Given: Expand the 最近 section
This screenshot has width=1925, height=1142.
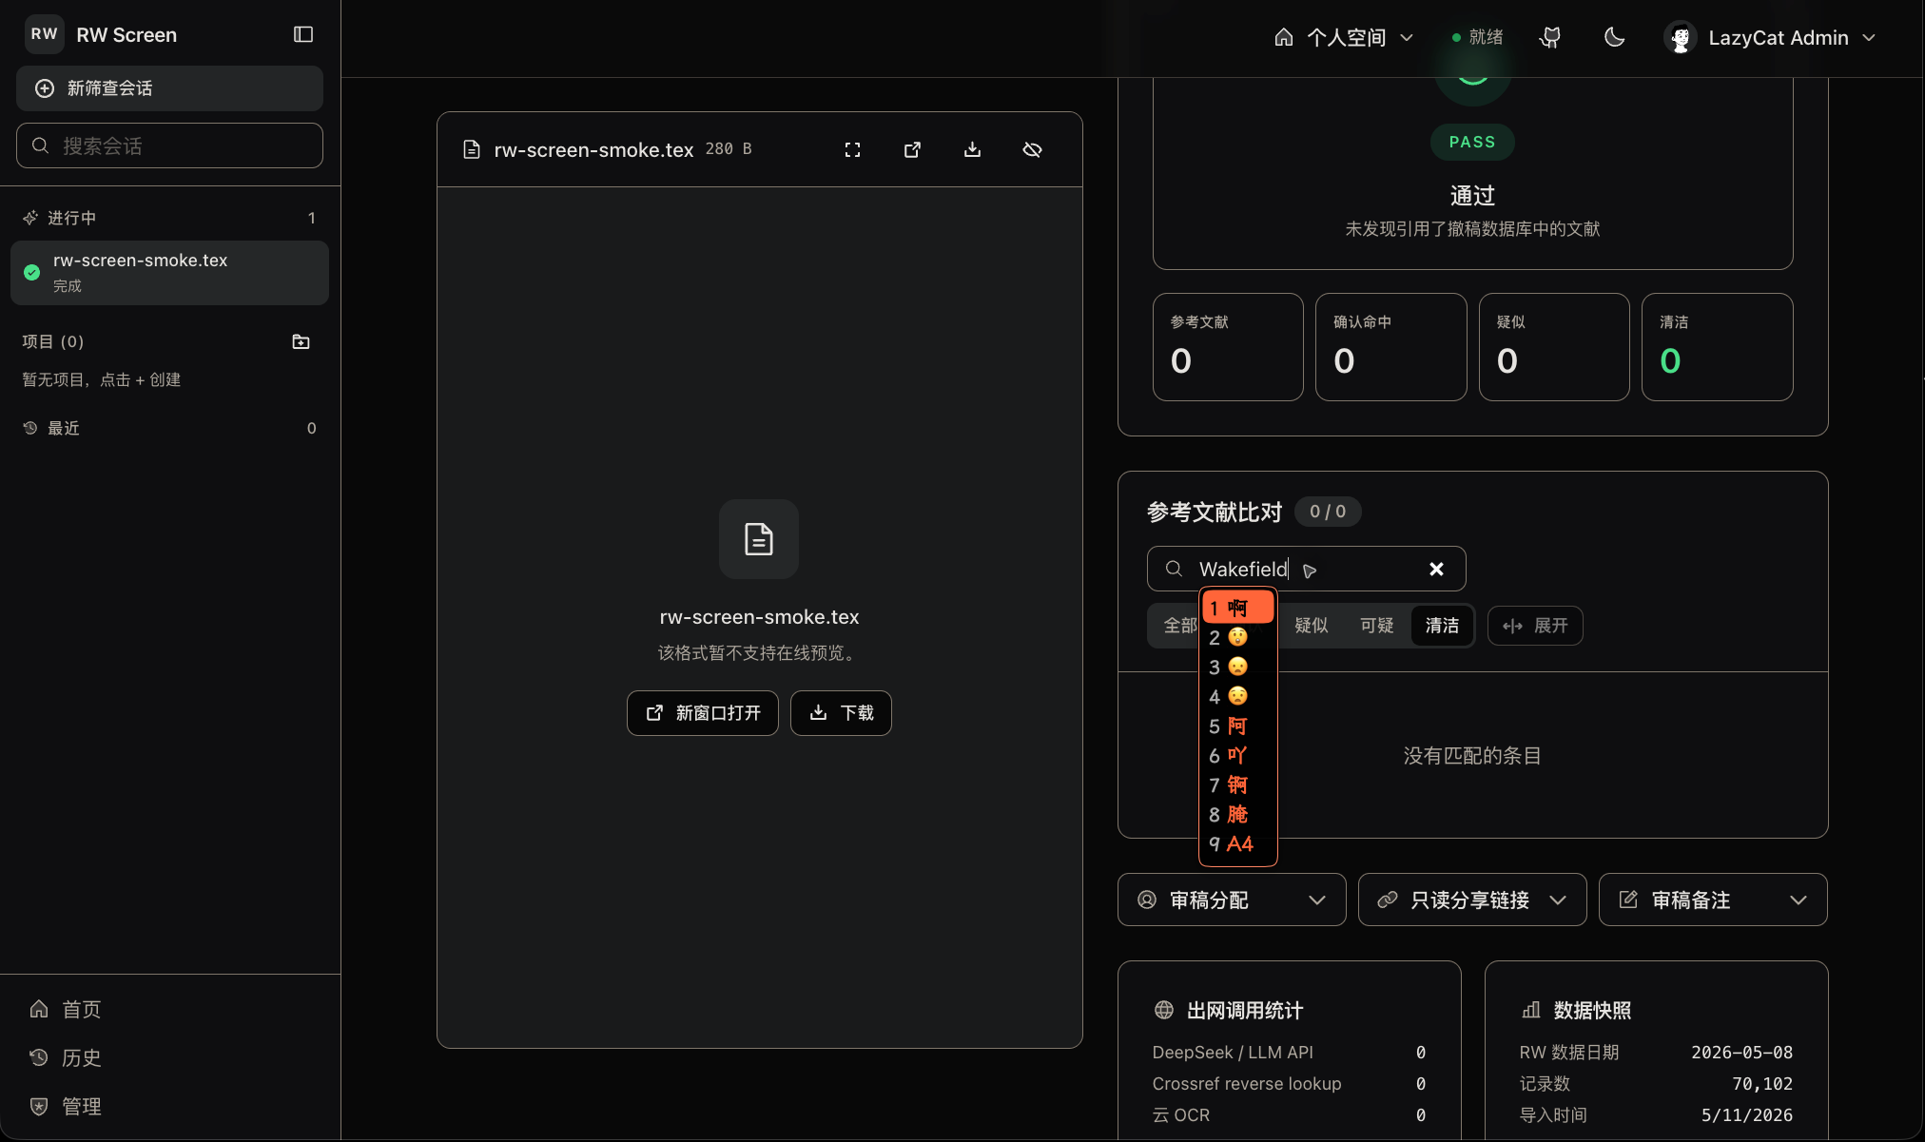Looking at the screenshot, I should 169,428.
